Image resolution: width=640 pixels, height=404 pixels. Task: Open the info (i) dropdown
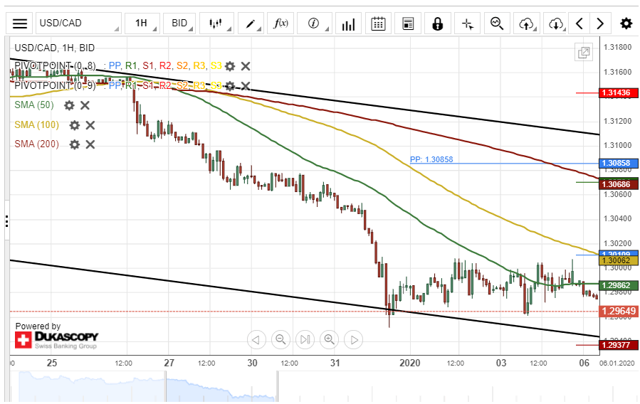tap(314, 23)
